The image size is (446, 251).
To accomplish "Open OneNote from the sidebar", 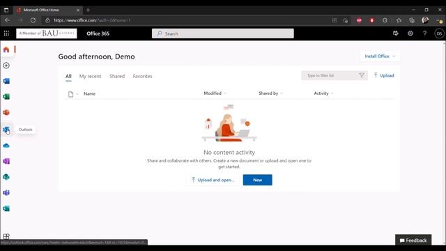I will click(6, 161).
